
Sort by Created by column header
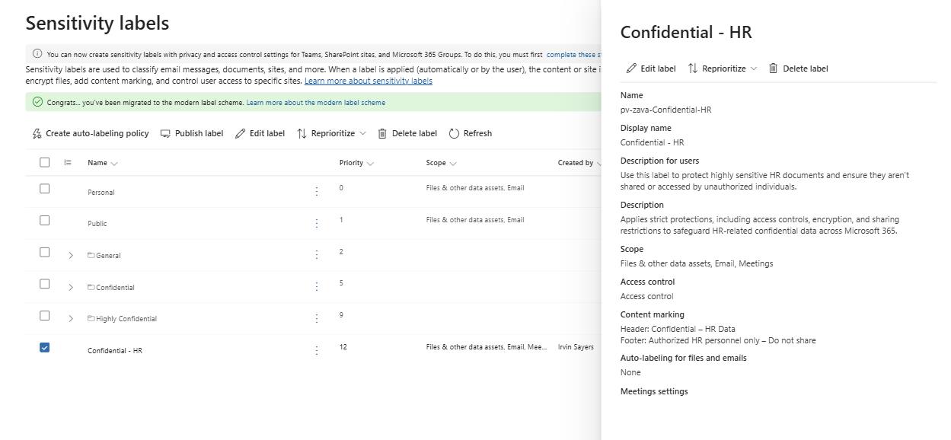coord(579,163)
